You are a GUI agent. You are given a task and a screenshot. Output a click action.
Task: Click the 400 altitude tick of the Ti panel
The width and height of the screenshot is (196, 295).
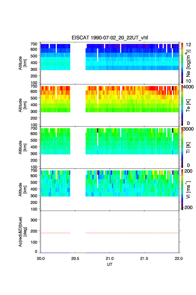pyautogui.click(x=34, y=147)
